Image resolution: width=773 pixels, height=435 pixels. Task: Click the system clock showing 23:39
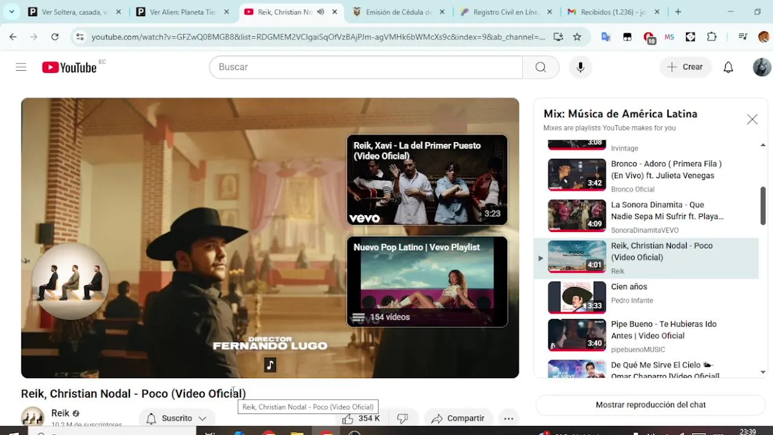[748, 431]
